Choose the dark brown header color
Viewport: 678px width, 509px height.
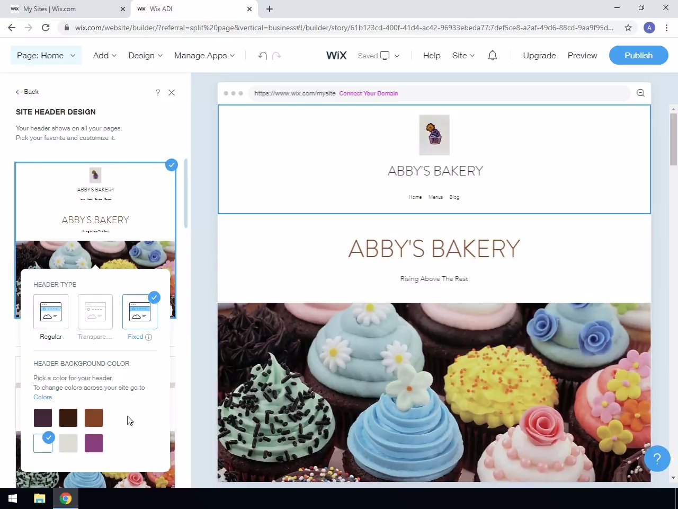click(x=68, y=418)
